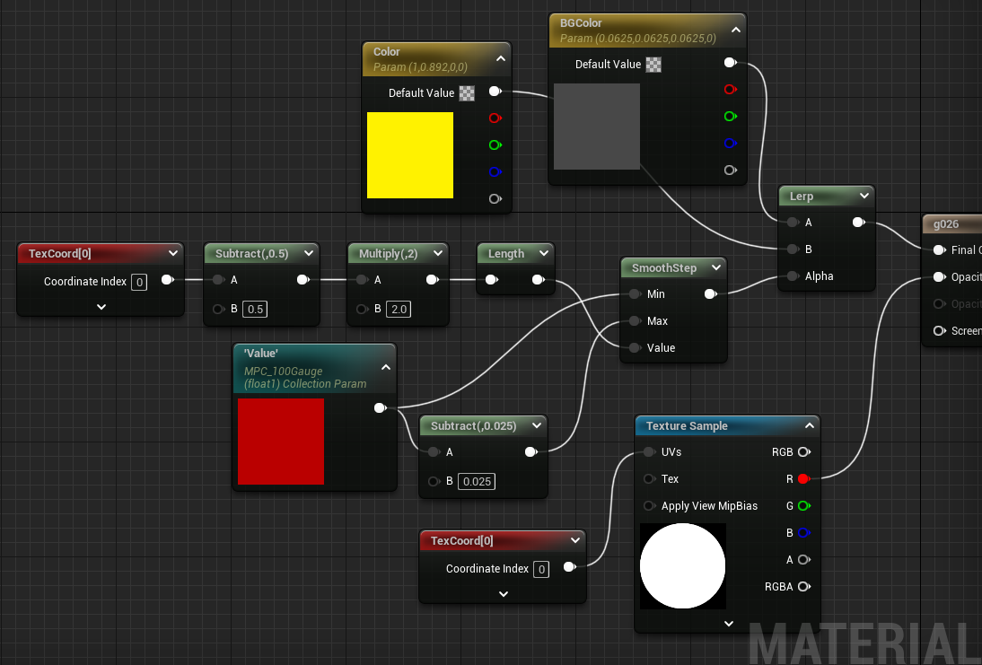The height and width of the screenshot is (665, 982).
Task: Click the red output pin on Color node
Action: coord(495,118)
